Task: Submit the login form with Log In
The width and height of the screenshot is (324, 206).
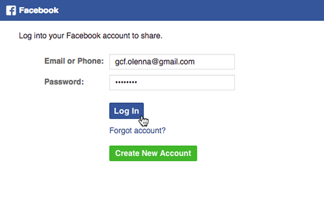Action: click(126, 111)
